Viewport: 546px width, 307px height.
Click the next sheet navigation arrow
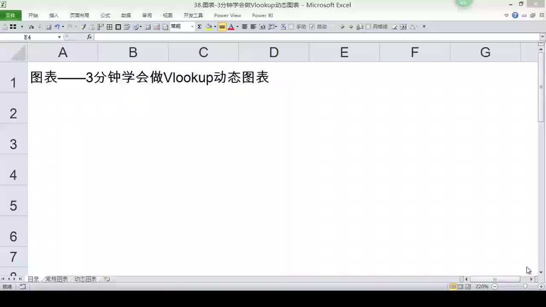[x=15, y=279]
